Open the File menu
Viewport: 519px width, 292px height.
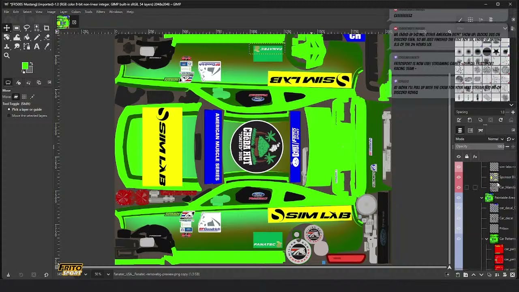[x=6, y=12]
